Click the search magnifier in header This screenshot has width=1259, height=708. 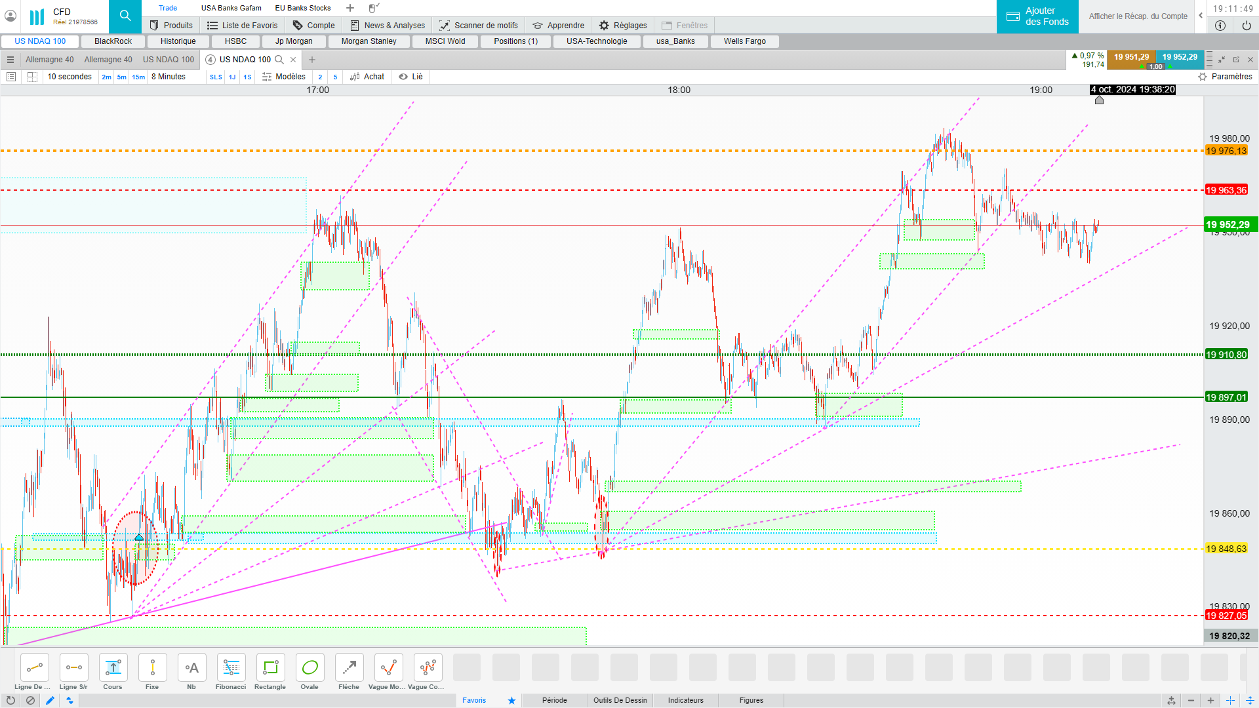pyautogui.click(x=125, y=16)
